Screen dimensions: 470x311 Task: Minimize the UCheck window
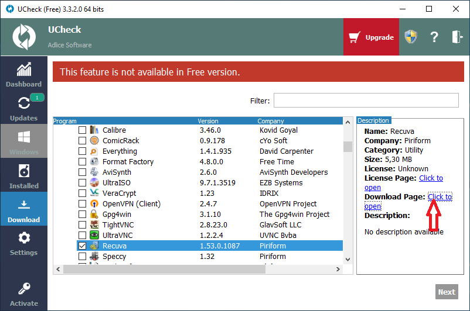tap(402, 9)
